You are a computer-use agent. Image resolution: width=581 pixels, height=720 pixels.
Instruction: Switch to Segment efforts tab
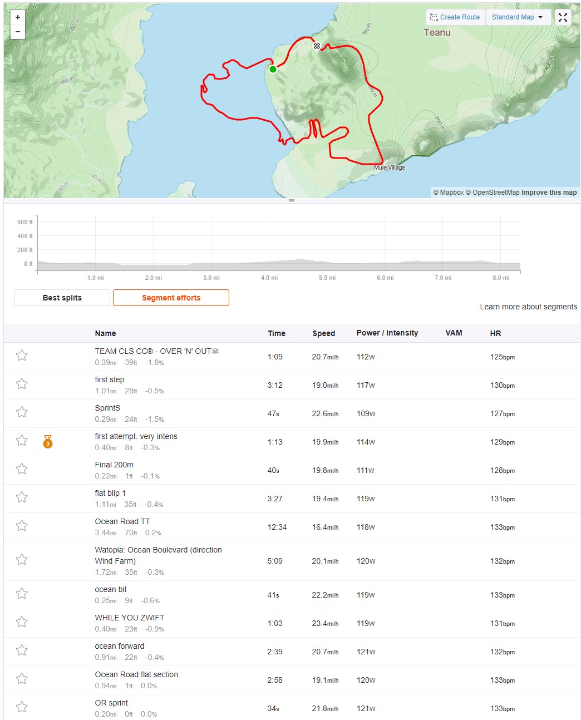171,298
